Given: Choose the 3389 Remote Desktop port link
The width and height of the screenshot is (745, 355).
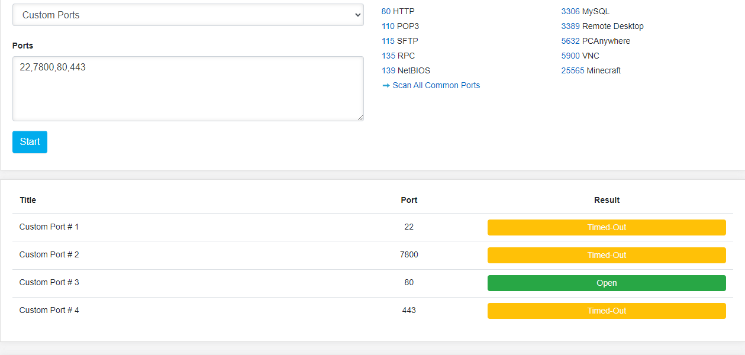Looking at the screenshot, I should coord(570,26).
